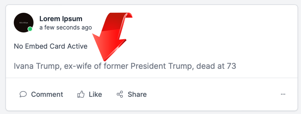Open the Lorem Ipsum author profile name
301x114 pixels.
tap(61, 19)
